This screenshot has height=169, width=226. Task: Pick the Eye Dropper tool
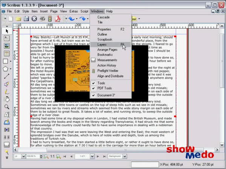click(7, 152)
